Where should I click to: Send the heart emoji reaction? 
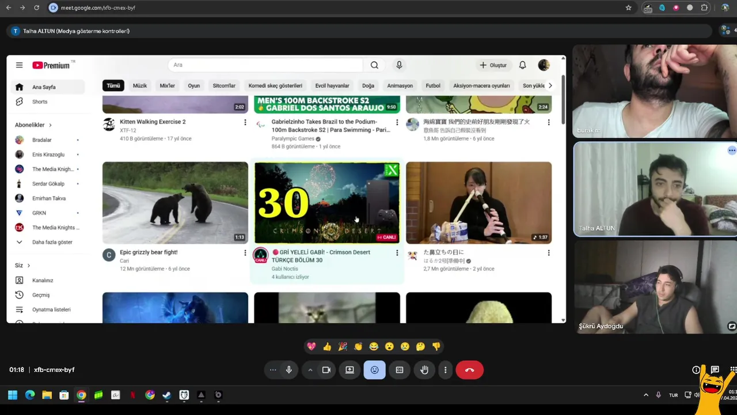(x=311, y=346)
